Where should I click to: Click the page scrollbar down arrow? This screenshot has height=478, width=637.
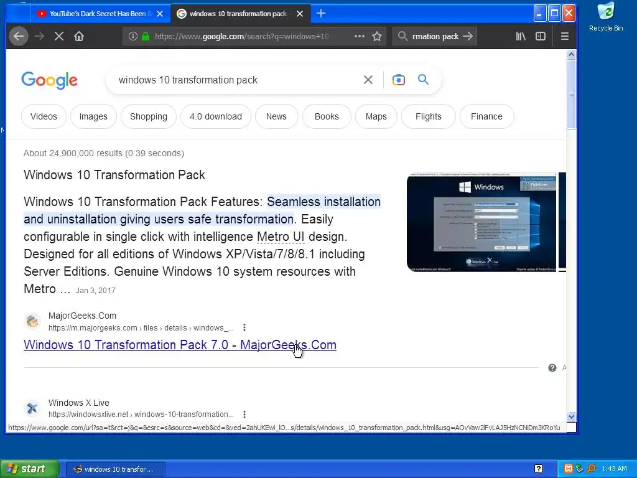pos(571,416)
